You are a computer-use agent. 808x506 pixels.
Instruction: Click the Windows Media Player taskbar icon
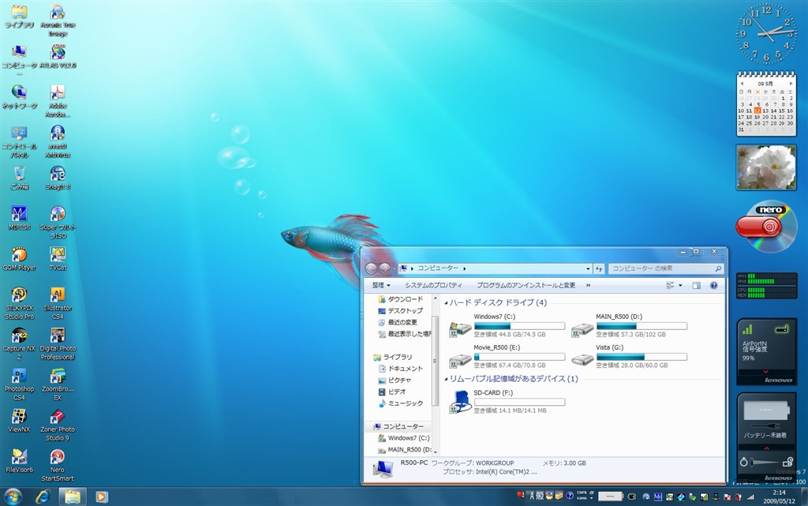tap(101, 496)
